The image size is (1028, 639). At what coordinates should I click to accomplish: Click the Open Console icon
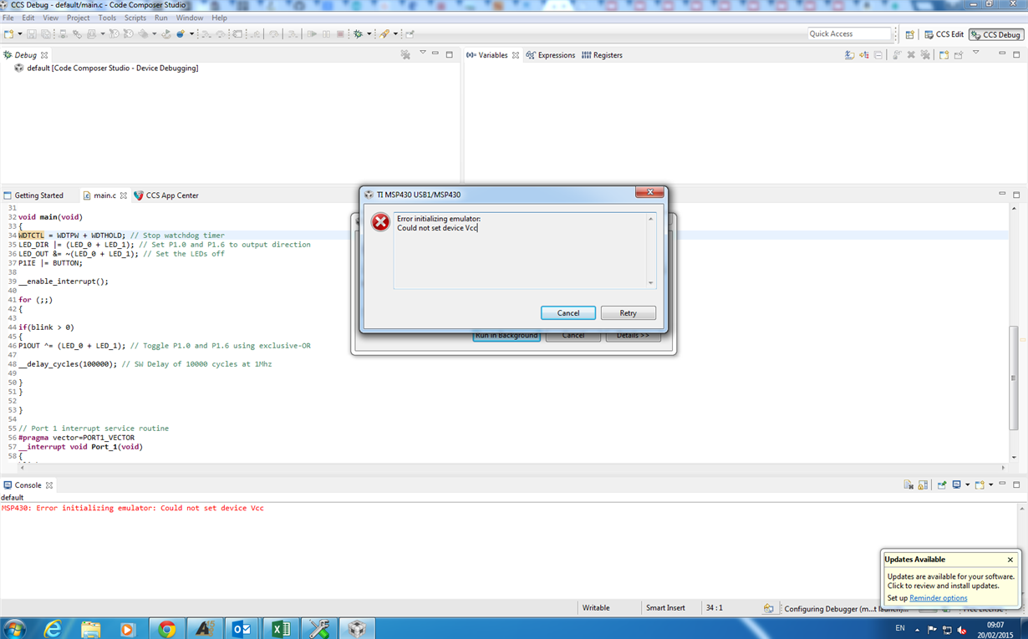(980, 485)
